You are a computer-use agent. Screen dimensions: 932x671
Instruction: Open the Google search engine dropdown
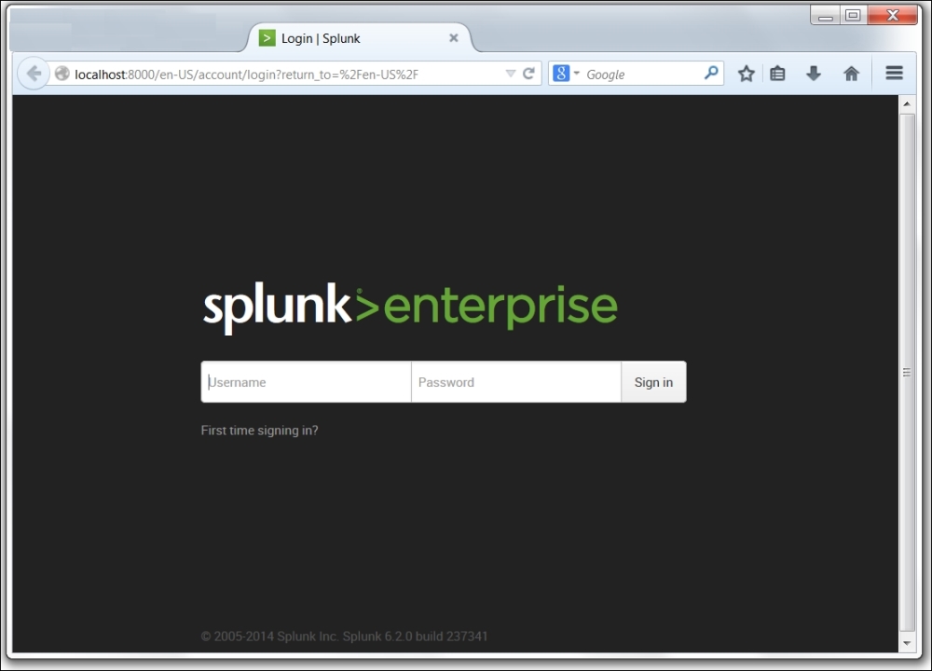566,74
